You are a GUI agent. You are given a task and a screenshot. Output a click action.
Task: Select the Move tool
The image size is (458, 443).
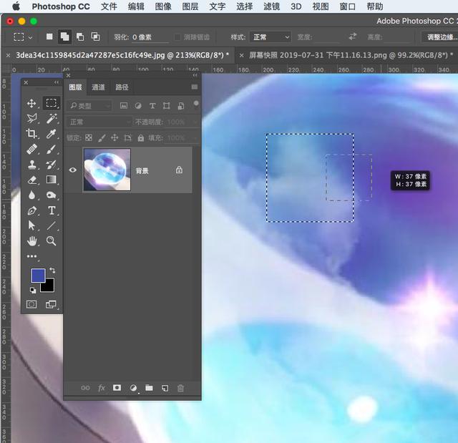pyautogui.click(x=31, y=103)
